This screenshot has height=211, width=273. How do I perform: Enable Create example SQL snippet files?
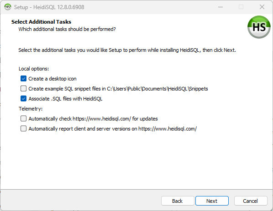(x=23, y=88)
